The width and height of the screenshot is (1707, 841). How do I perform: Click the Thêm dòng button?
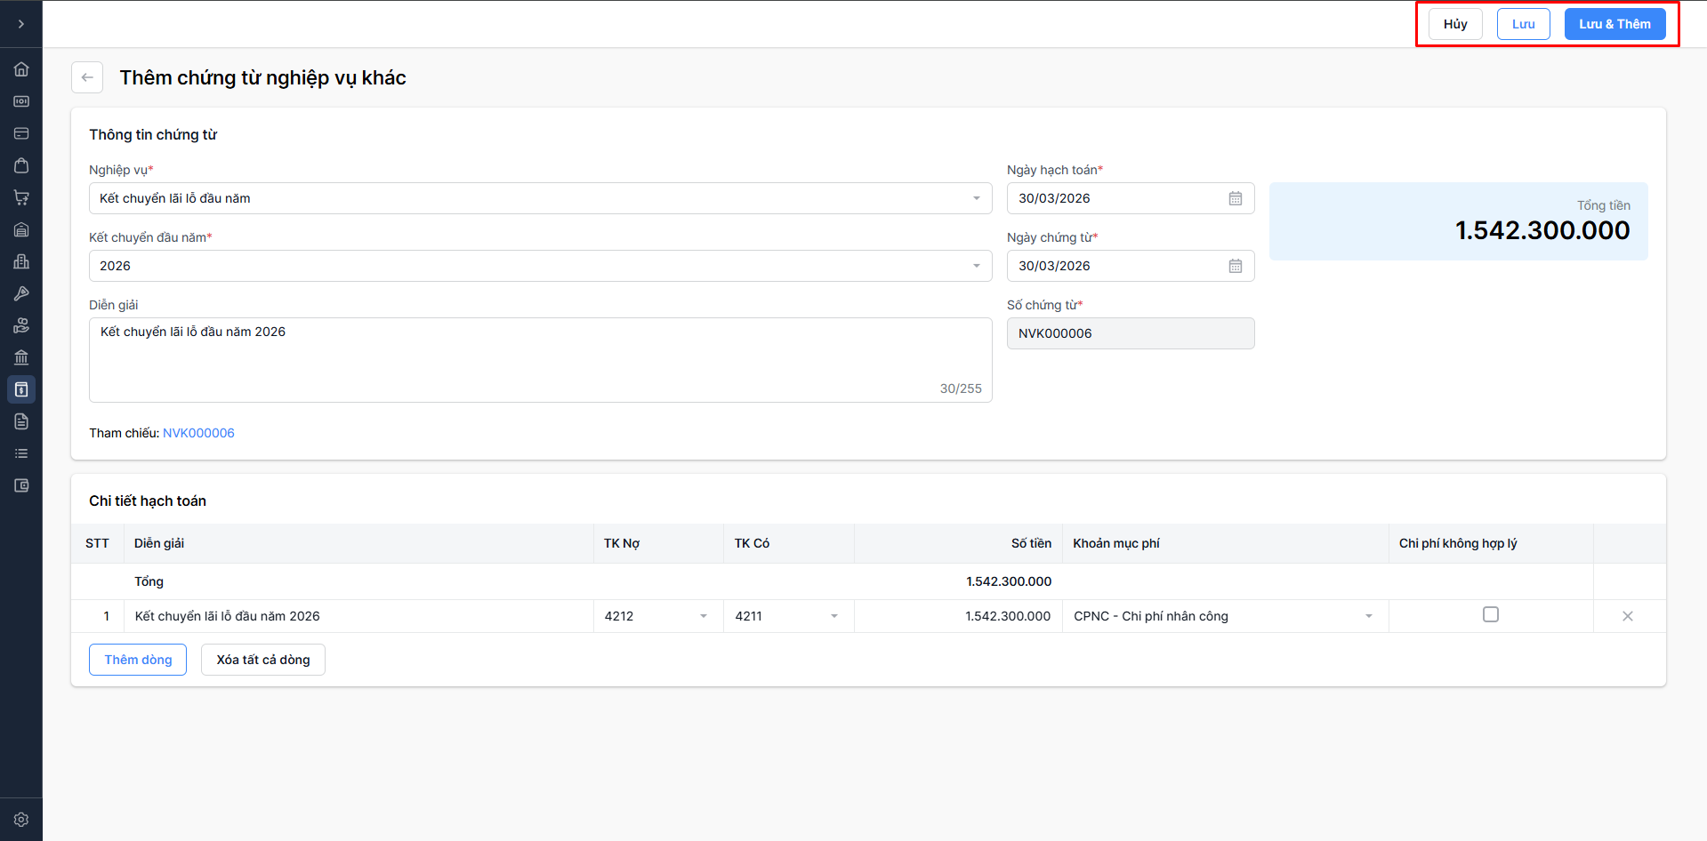(138, 660)
